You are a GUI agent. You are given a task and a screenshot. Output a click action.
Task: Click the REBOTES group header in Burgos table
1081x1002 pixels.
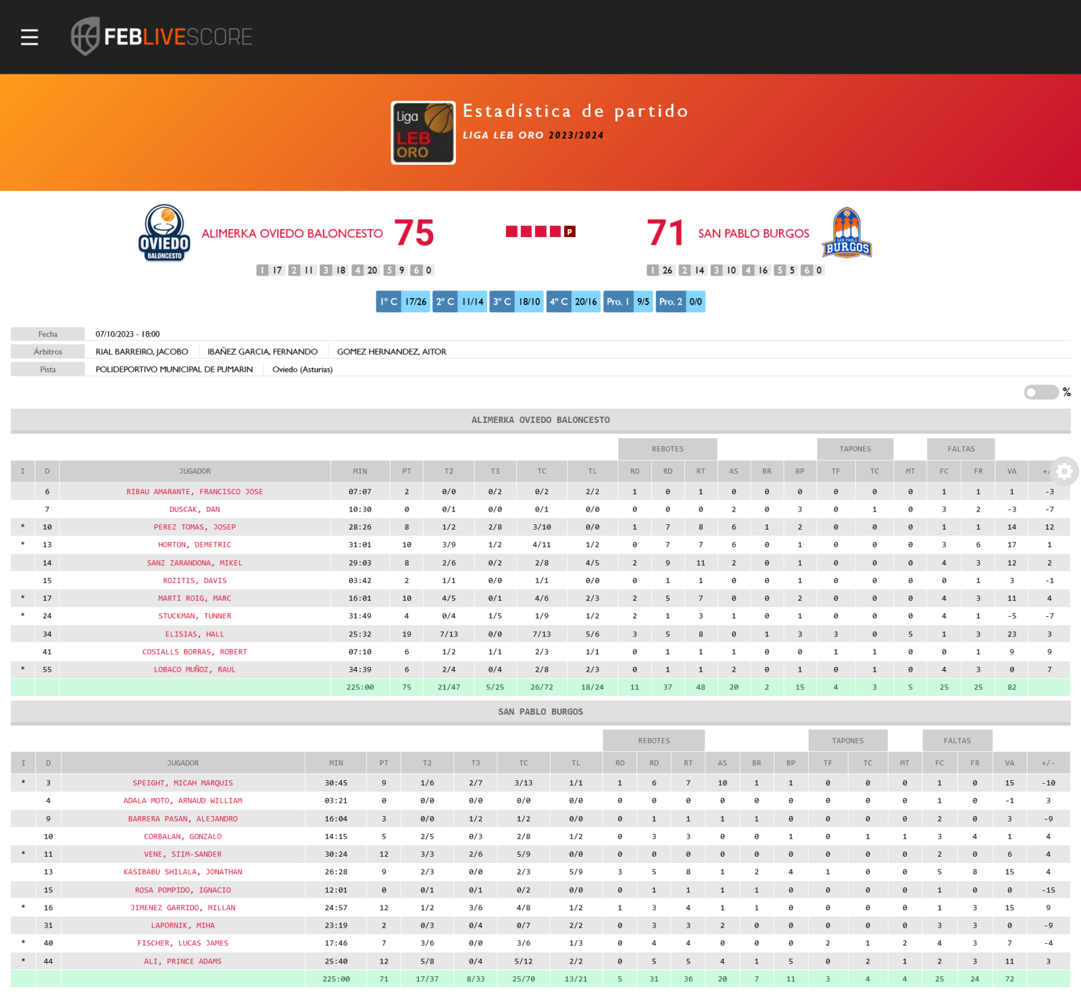pyautogui.click(x=654, y=741)
